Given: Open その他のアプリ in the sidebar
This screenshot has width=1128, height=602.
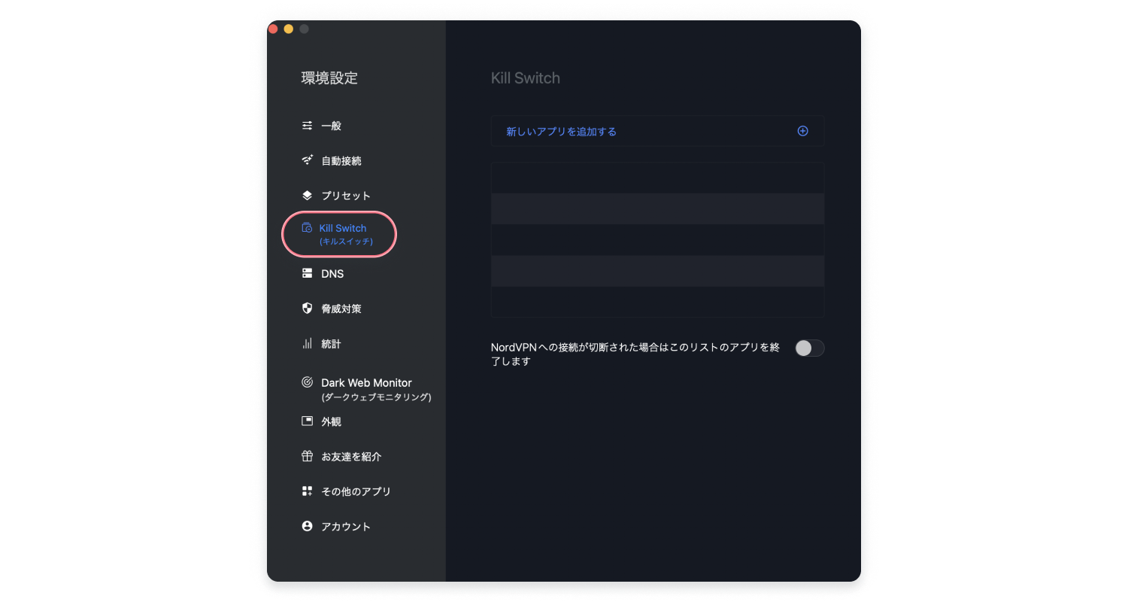Looking at the screenshot, I should click(356, 491).
